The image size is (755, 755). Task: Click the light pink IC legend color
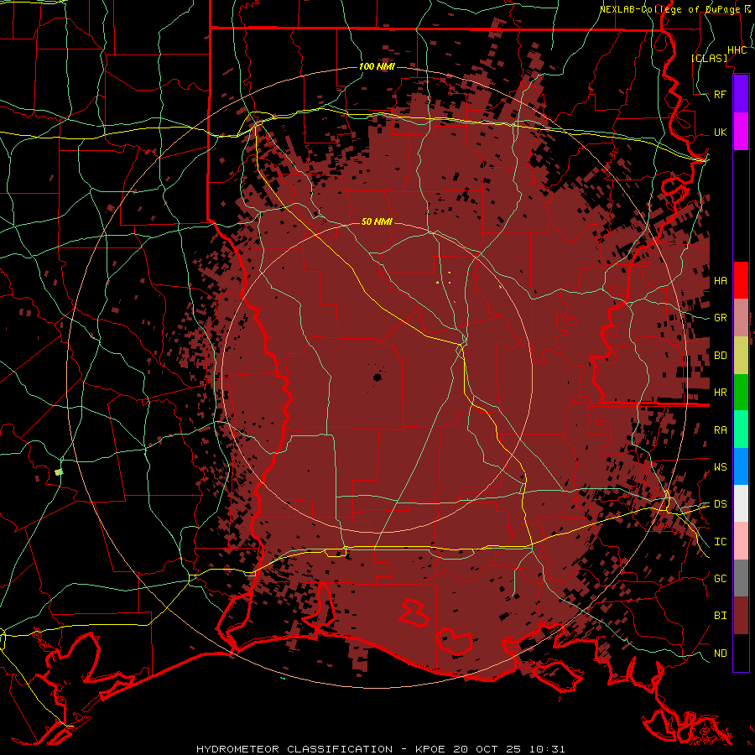pyautogui.click(x=741, y=541)
